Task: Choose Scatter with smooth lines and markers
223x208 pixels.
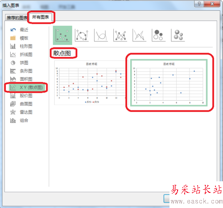Action: click(82, 35)
